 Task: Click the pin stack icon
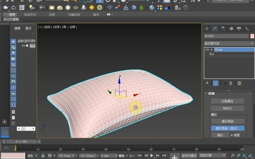click(207, 83)
